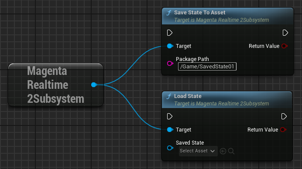Screen dimensions: 302x169
Task: Click the Load State input execution pin
Action: pyautogui.click(x=169, y=116)
